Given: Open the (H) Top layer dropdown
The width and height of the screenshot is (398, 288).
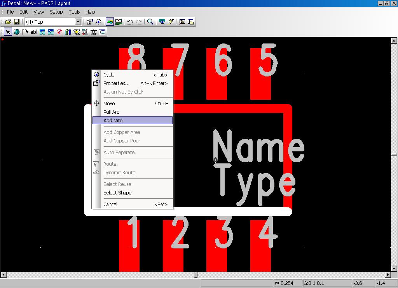Looking at the screenshot, I should [78, 22].
